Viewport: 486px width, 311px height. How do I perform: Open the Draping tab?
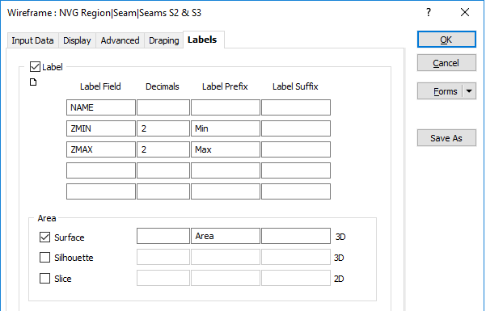click(163, 40)
